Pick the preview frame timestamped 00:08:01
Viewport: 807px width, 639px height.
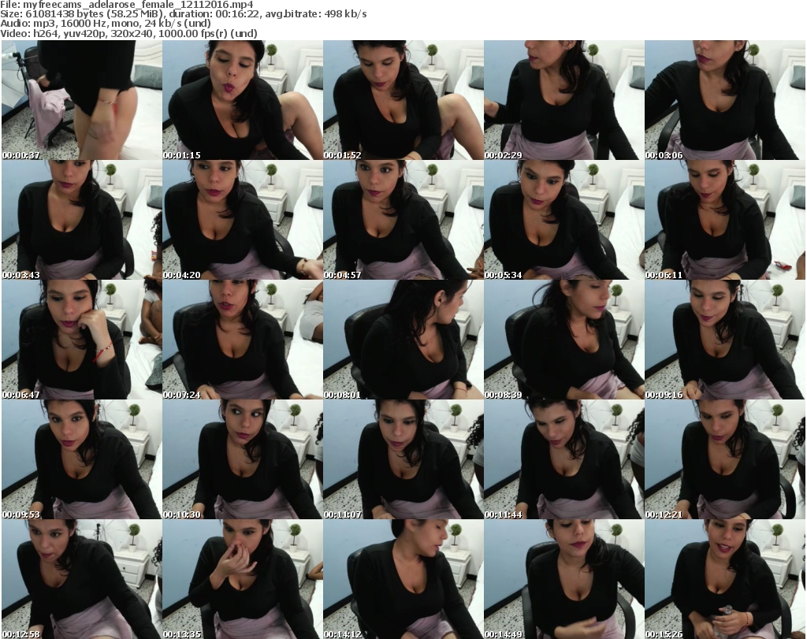403,340
